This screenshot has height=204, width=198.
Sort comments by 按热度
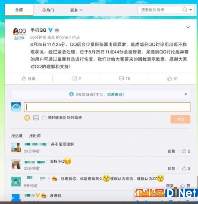click(17, 136)
